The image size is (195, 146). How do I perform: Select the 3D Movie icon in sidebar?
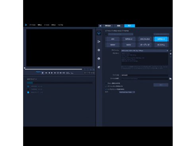point(99,67)
